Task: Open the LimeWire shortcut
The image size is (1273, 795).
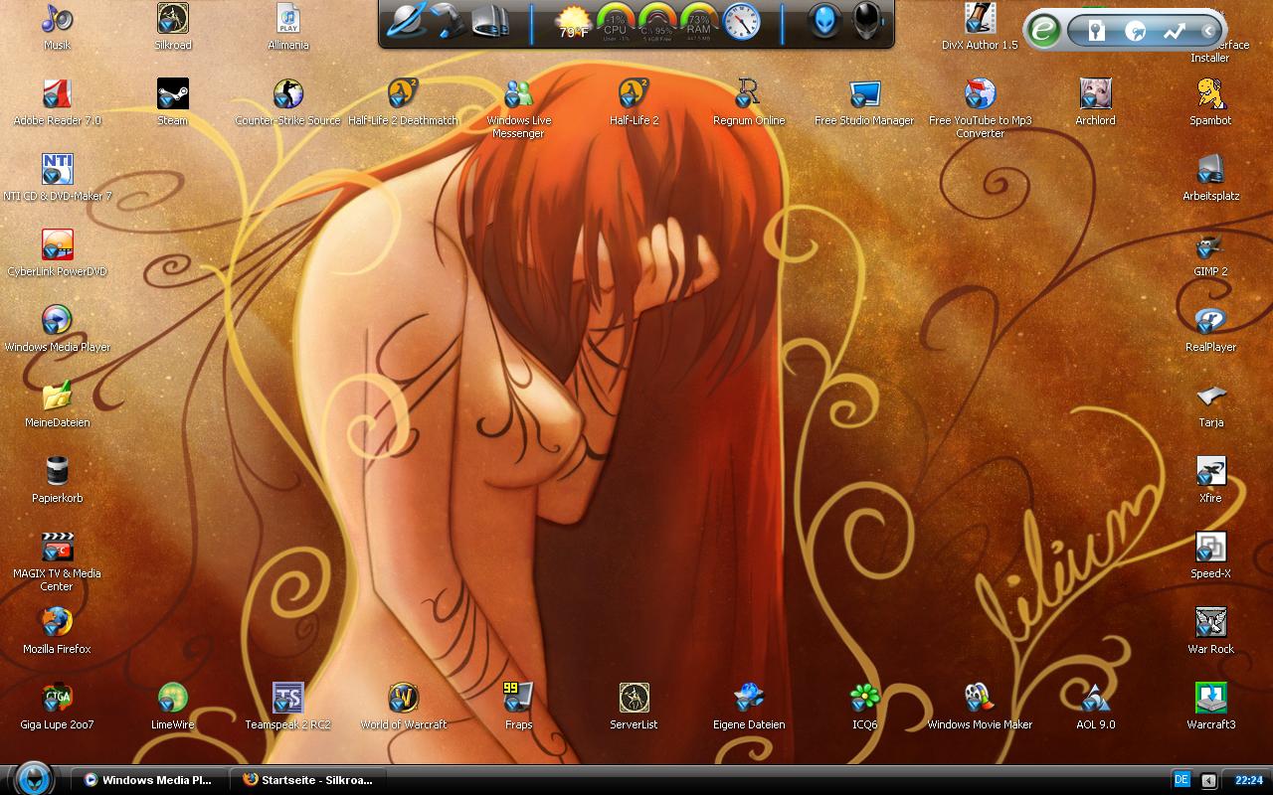Action: point(172,699)
